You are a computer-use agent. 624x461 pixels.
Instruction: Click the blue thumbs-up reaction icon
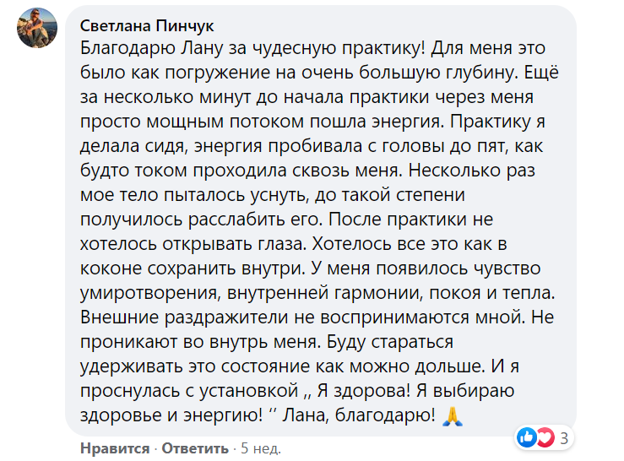tap(527, 438)
